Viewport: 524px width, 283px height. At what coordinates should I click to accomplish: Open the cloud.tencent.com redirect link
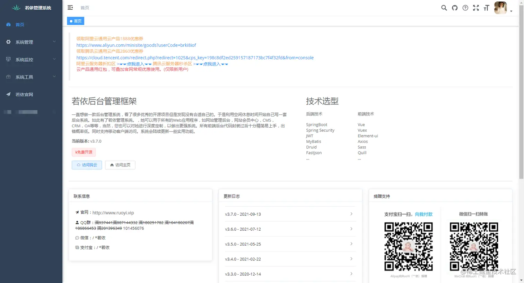[195, 58]
